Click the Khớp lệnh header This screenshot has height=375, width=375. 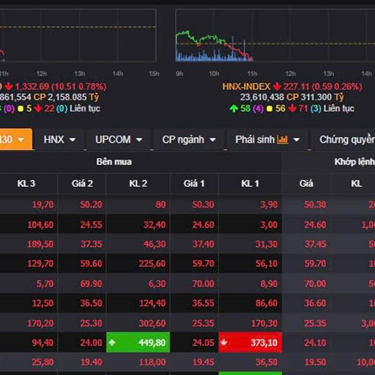[x=354, y=162]
